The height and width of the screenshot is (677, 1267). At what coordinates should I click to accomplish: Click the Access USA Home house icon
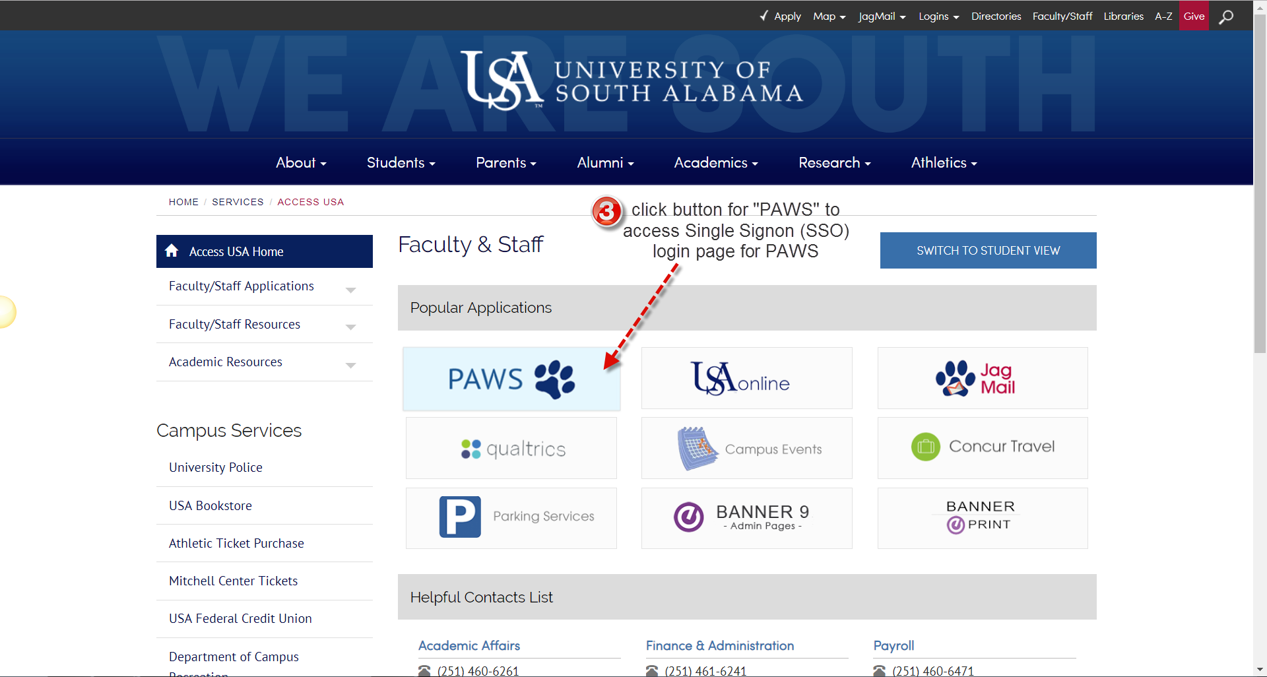click(x=172, y=251)
